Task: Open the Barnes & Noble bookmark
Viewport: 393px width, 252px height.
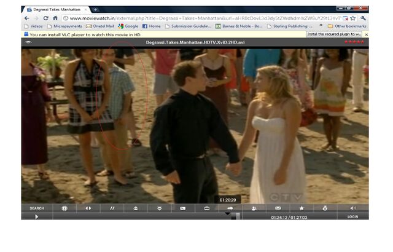Action: [x=239, y=26]
